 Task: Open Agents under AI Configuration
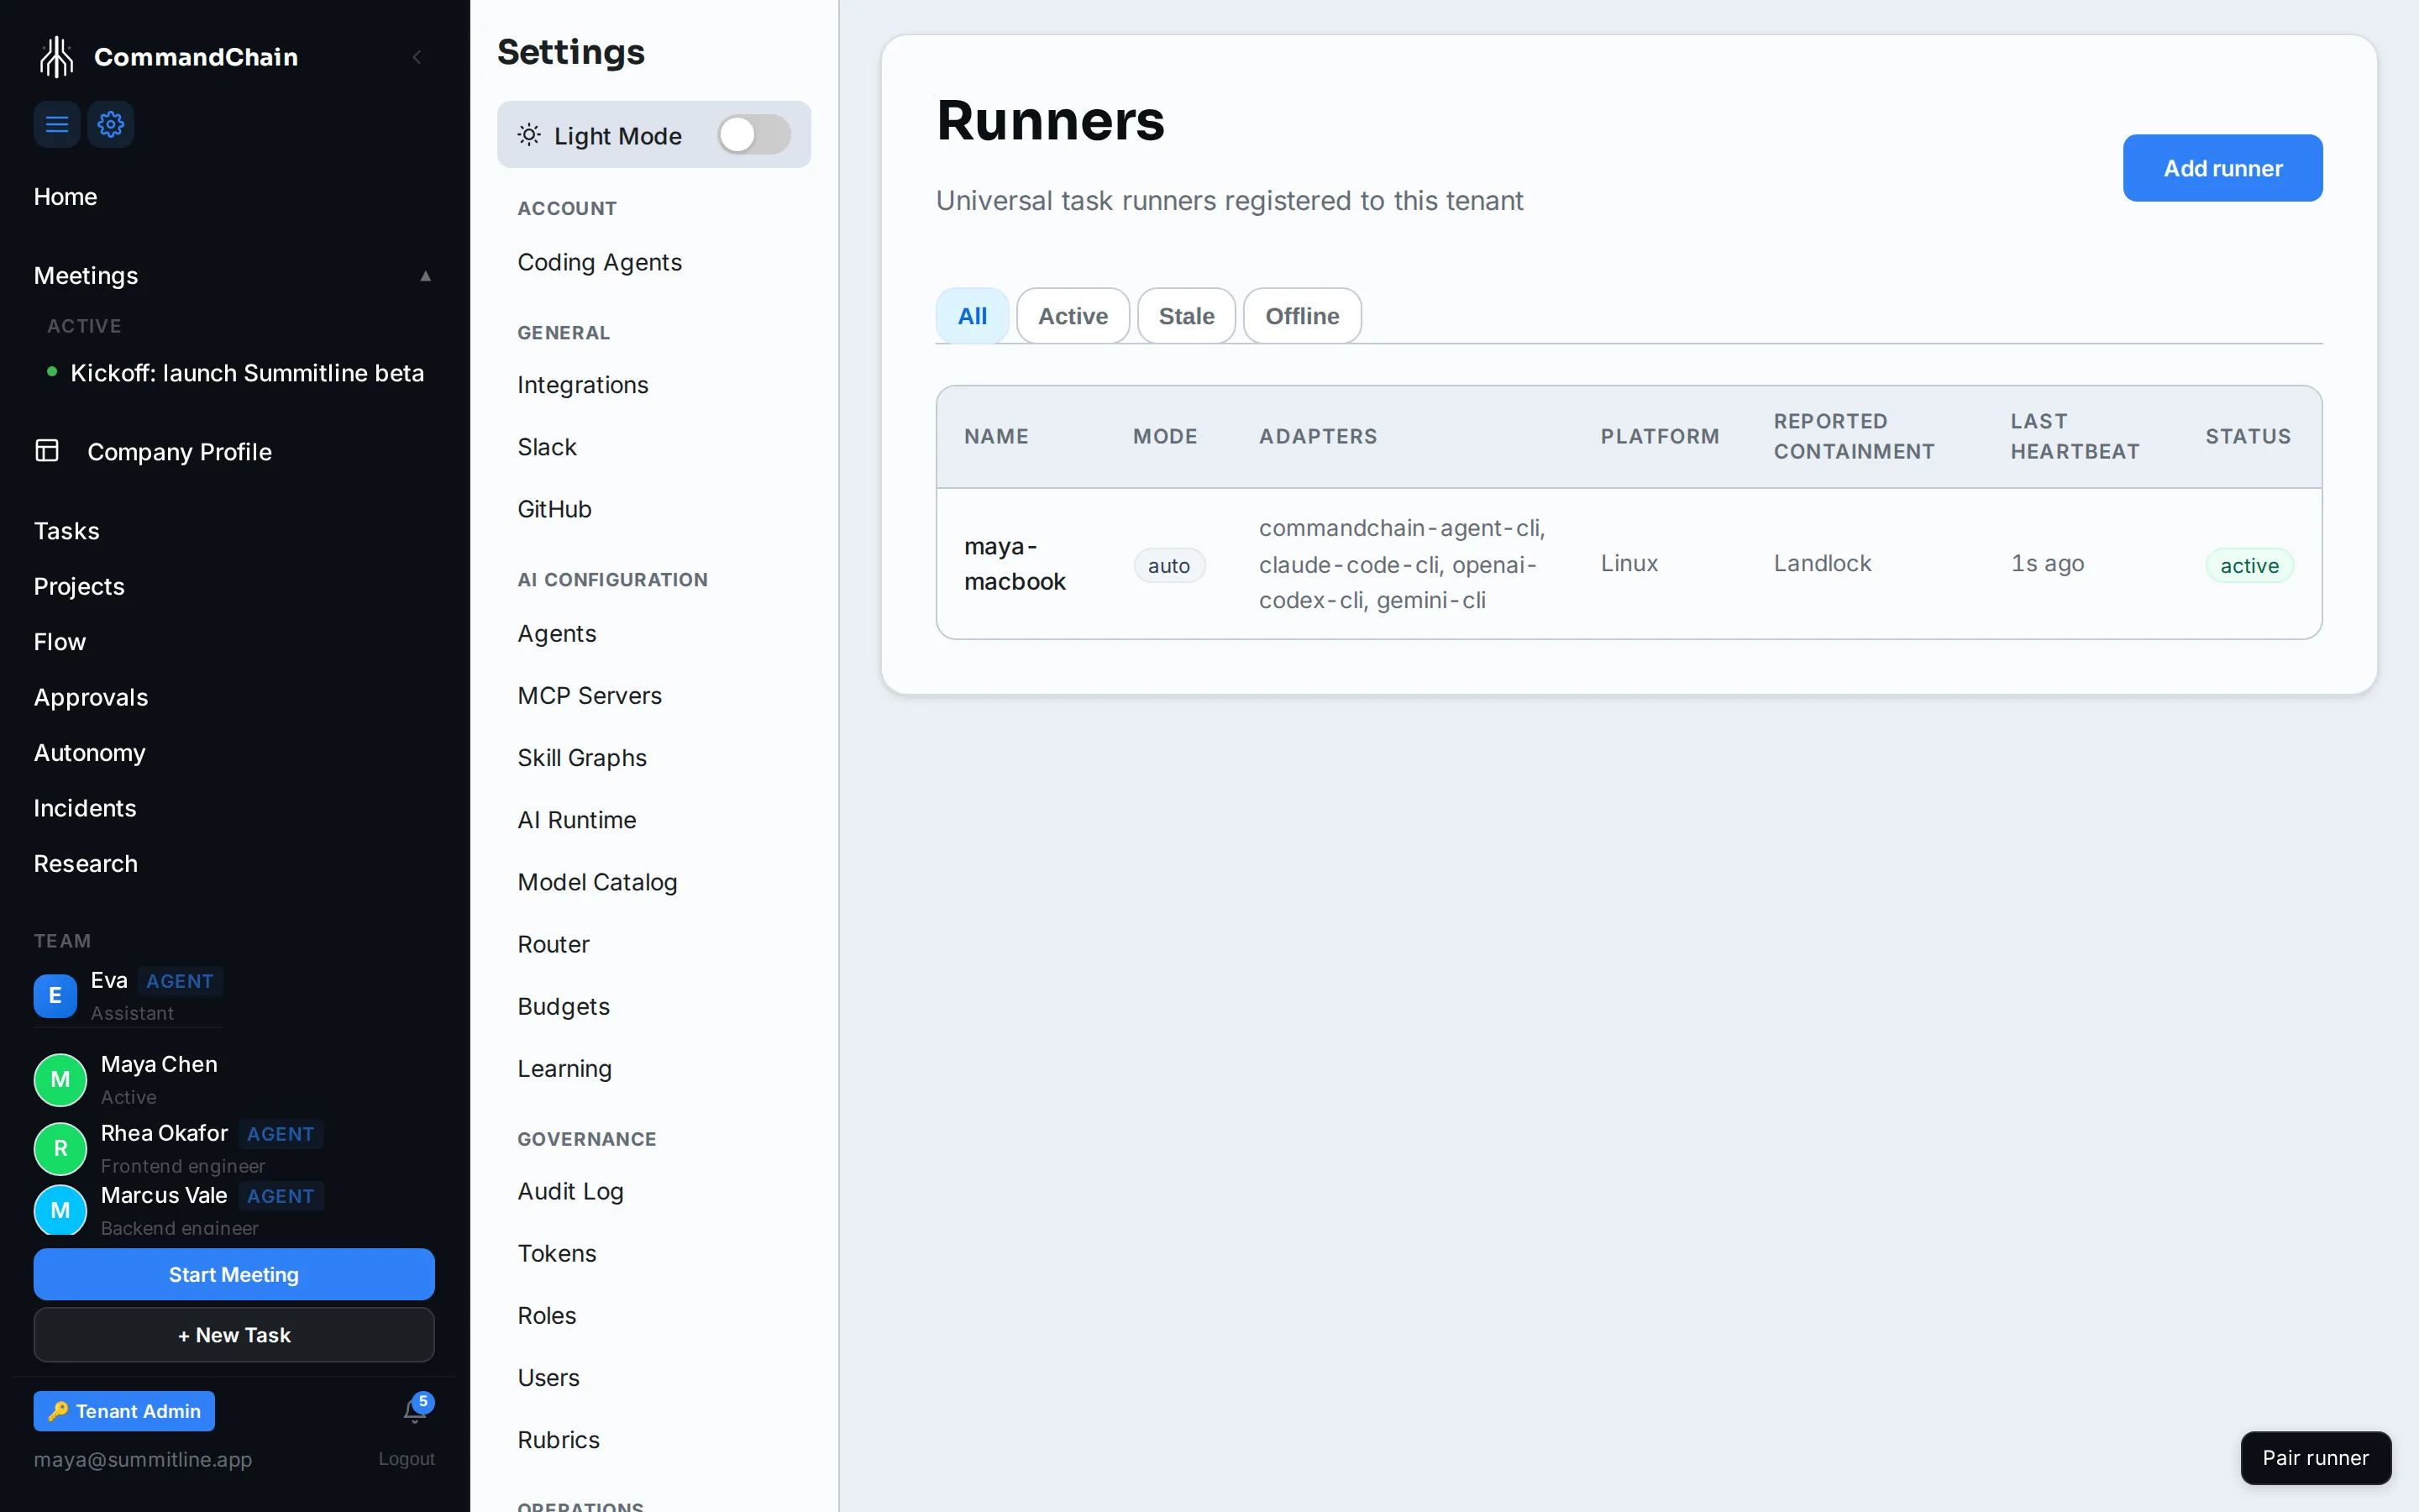coord(557,633)
